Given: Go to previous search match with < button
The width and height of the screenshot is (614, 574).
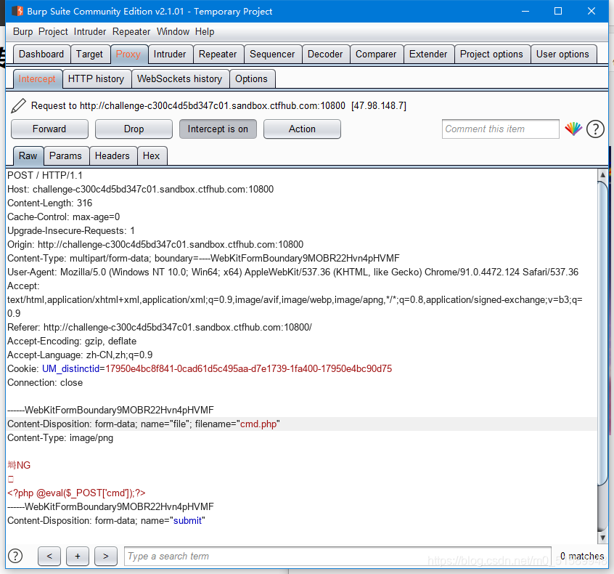Looking at the screenshot, I should pyautogui.click(x=49, y=556).
